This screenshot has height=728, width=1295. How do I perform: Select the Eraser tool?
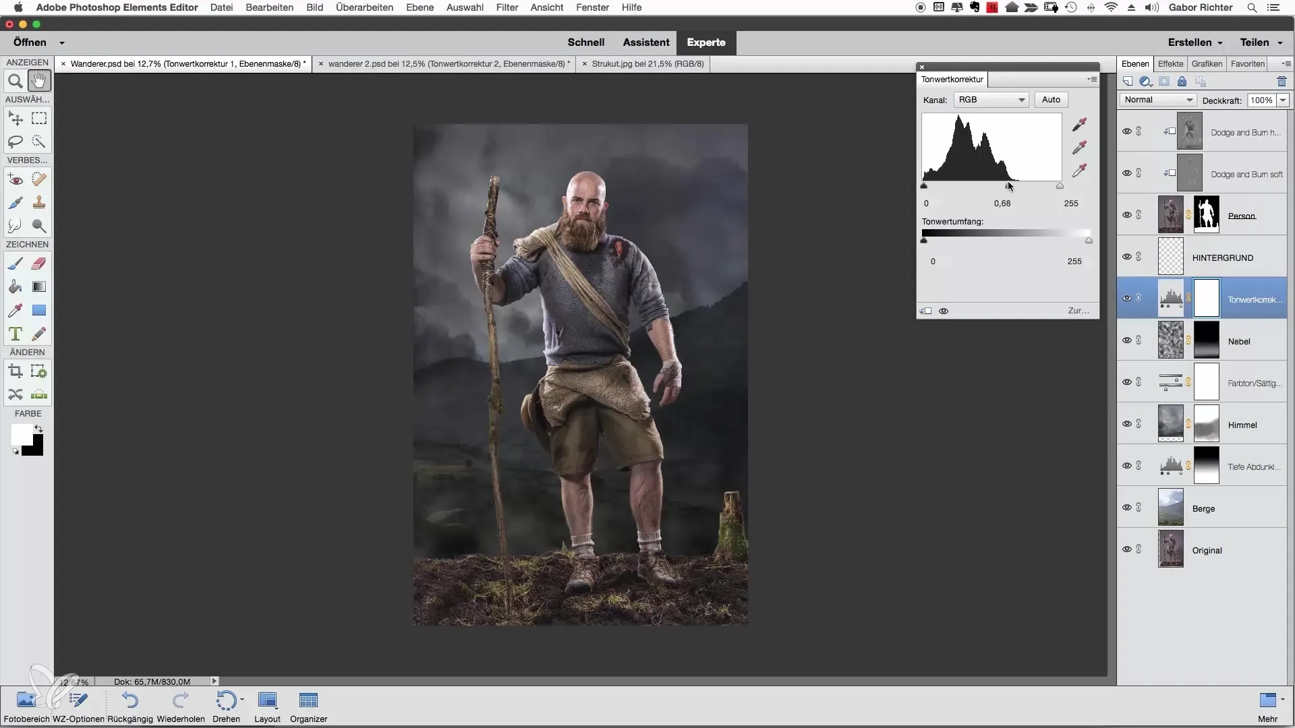tap(39, 264)
